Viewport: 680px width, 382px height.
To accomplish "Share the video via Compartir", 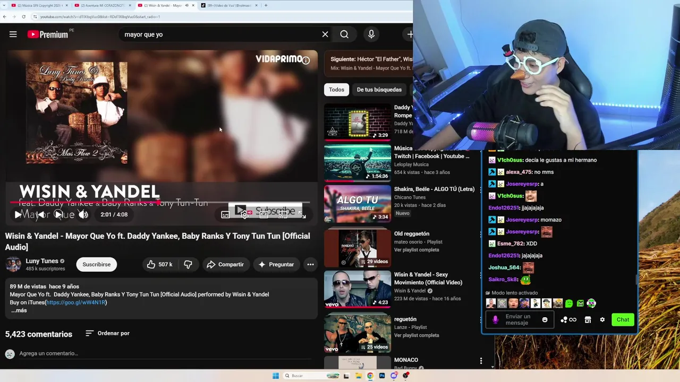I will click(x=225, y=264).
